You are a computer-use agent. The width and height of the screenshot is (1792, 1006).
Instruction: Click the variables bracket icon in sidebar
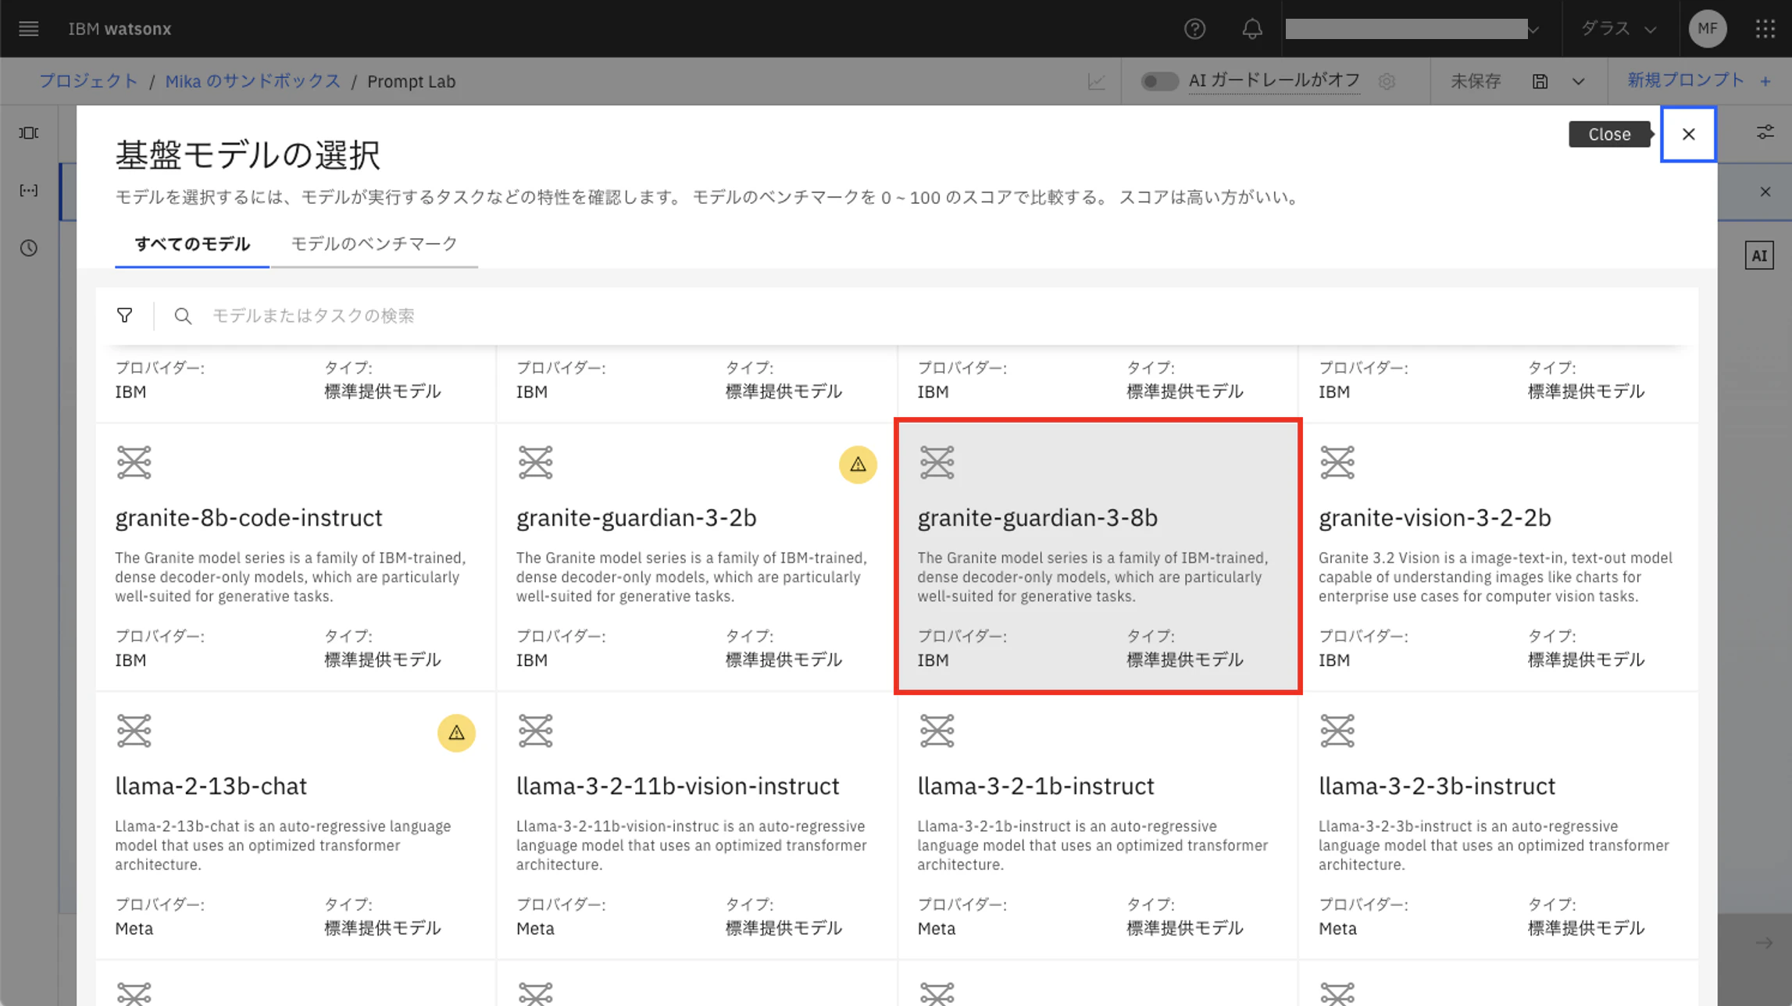tap(29, 191)
